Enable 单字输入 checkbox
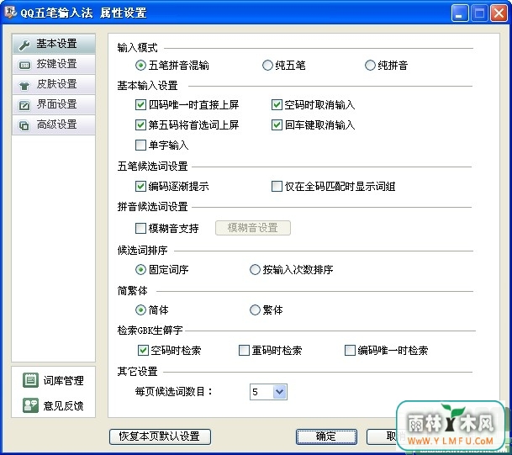Image resolution: width=512 pixels, height=455 pixels. (x=140, y=145)
